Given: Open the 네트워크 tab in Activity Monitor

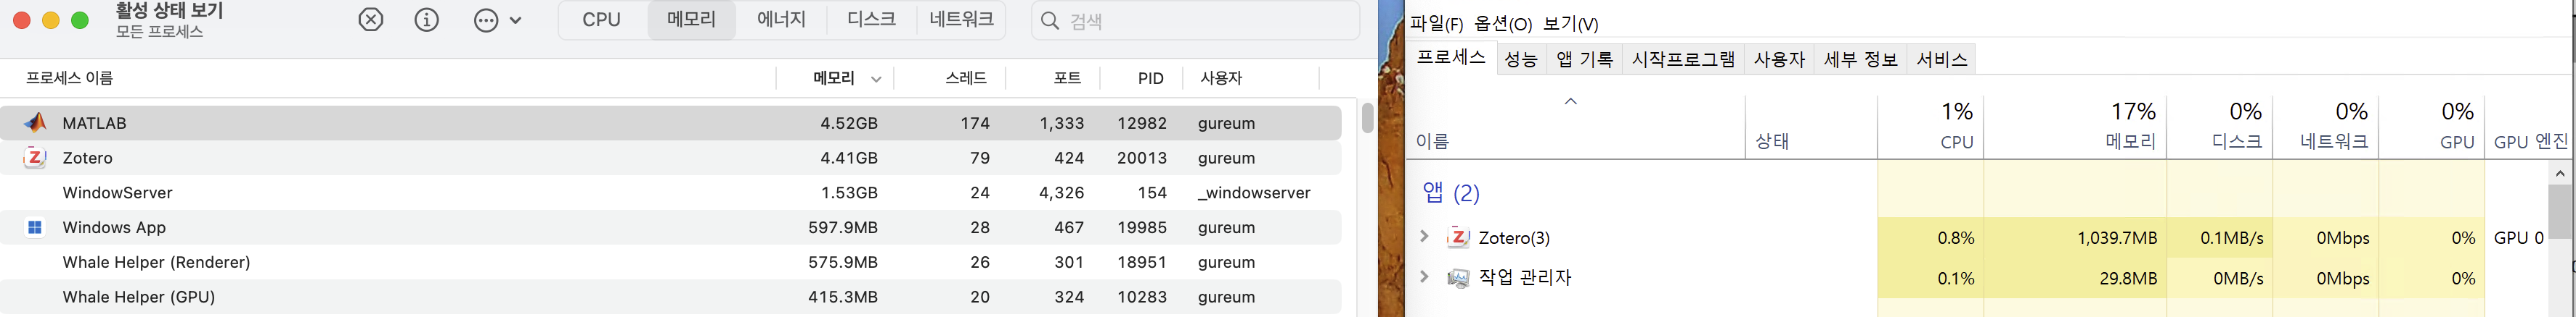Looking at the screenshot, I should (x=961, y=20).
